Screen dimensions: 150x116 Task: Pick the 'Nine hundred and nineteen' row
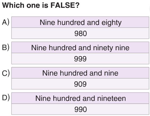[80, 98]
